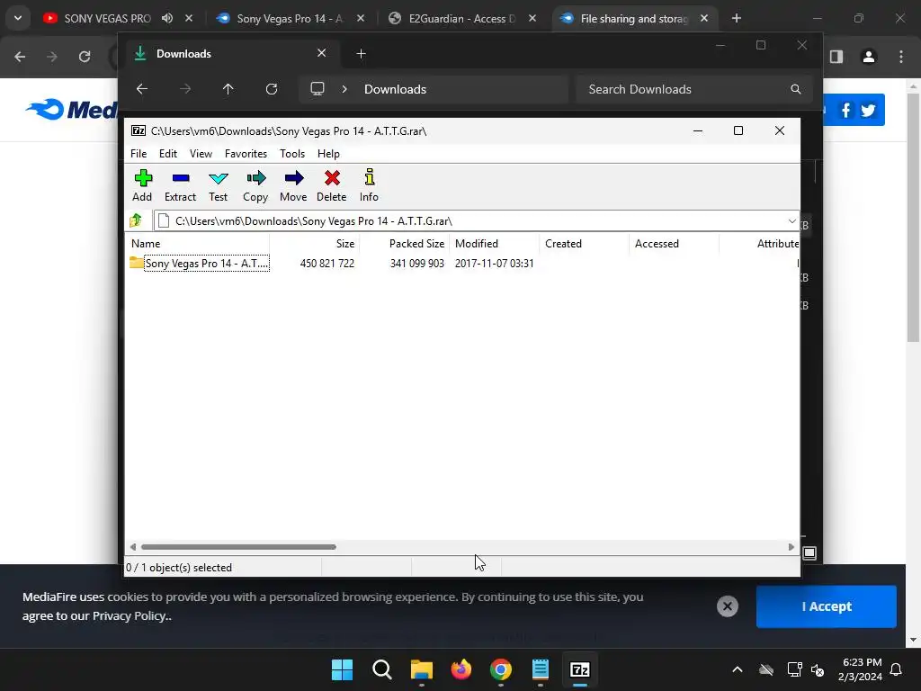Open archive Info from the toolbar
The image size is (921, 691).
coord(369,185)
